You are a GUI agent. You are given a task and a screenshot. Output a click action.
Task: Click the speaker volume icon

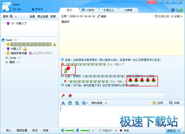click(63, 130)
